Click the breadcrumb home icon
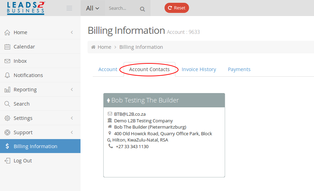Image resolution: width=314 pixels, height=191 pixels. click(x=93, y=47)
